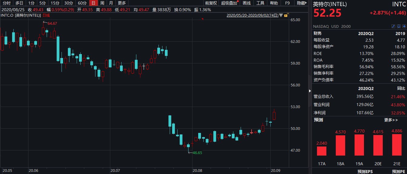This screenshot has height=174, width=407.
Task: Click the INTC ticker symbol
Action: coord(399,5)
